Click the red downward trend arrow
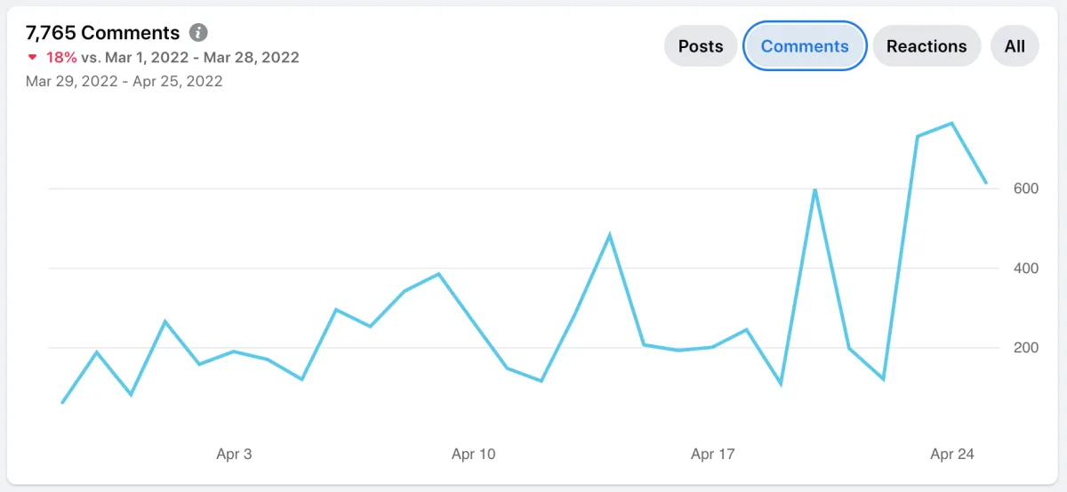 (x=33, y=58)
